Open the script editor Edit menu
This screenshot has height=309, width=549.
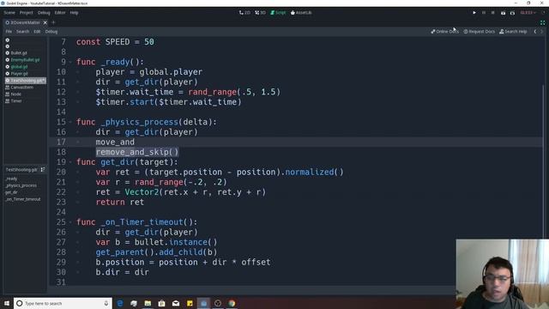tap(37, 32)
